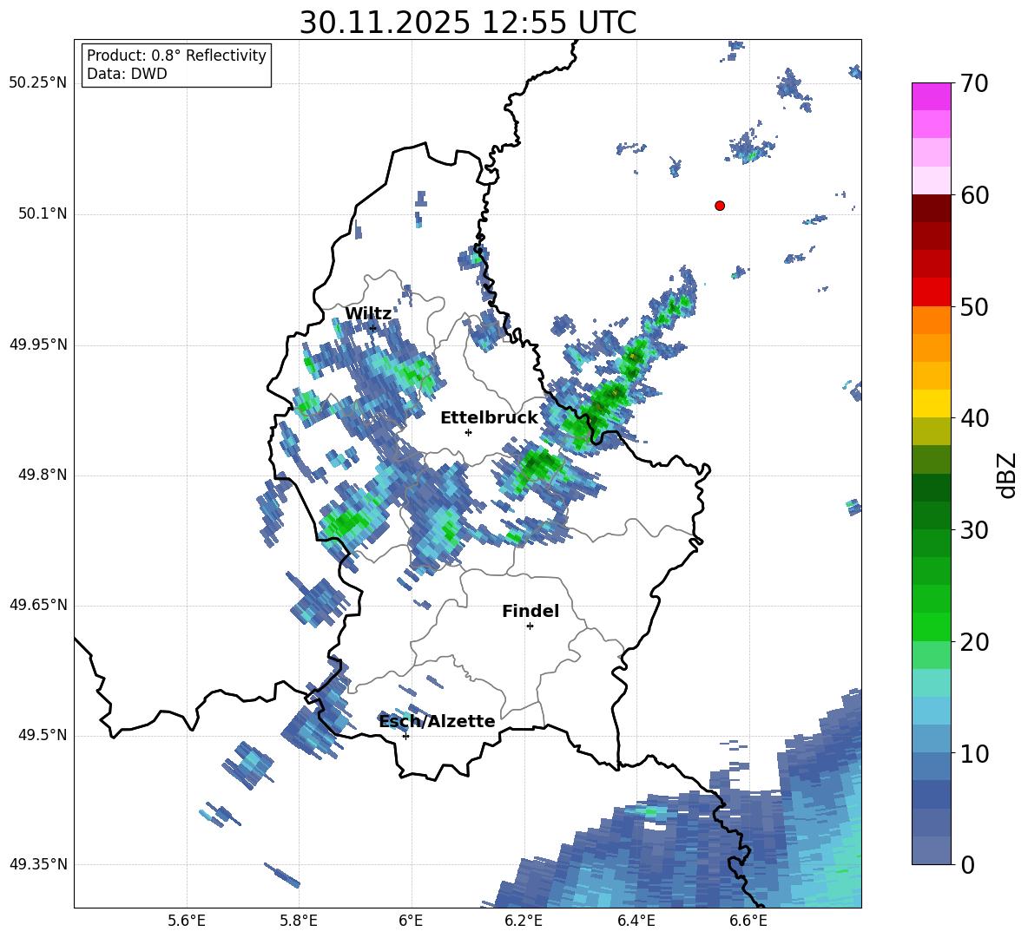
Task: Click the cross marker below the Ettelbruck label
Action: [468, 432]
